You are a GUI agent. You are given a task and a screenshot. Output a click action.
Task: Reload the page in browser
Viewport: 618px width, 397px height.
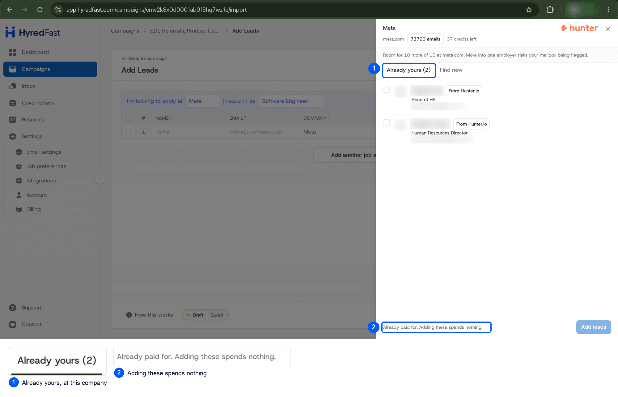click(40, 10)
